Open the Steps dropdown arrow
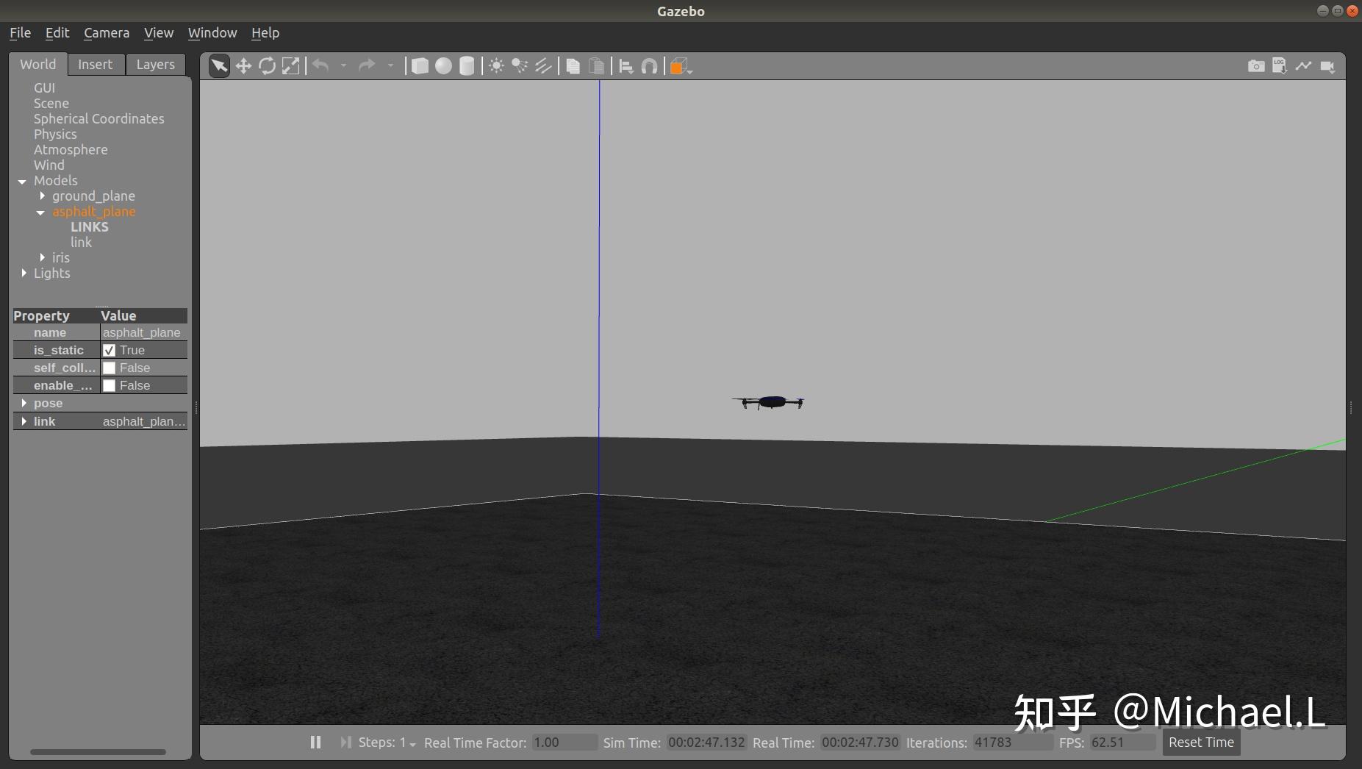Image resolution: width=1362 pixels, height=769 pixels. pos(412,744)
